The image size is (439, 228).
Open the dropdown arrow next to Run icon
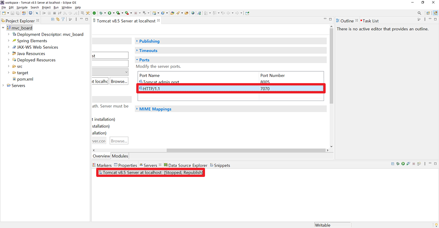click(x=114, y=13)
